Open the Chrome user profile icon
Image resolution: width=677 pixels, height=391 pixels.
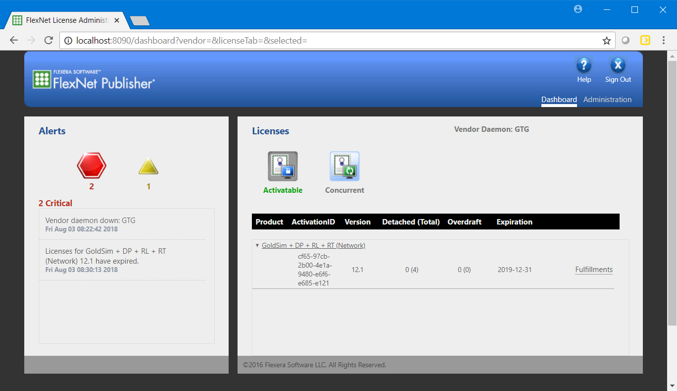pyautogui.click(x=578, y=9)
